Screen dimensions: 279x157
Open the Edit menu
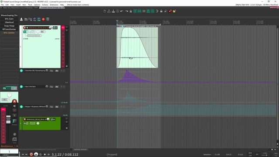(x=7, y=5)
